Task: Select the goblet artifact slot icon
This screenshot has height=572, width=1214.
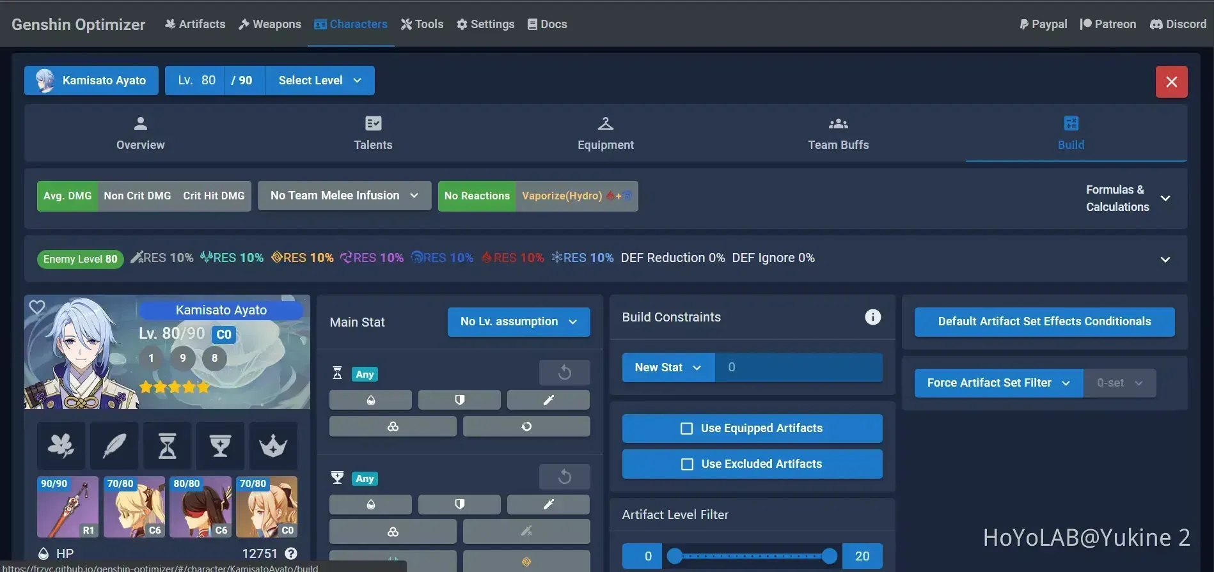Action: [x=220, y=445]
